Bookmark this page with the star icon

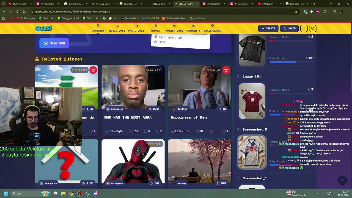(x=296, y=12)
